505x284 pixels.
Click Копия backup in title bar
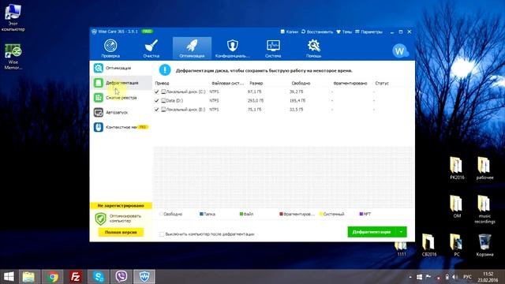click(290, 32)
